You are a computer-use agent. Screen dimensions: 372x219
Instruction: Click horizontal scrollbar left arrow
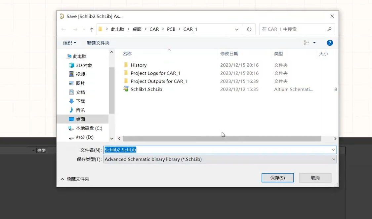coord(119,139)
